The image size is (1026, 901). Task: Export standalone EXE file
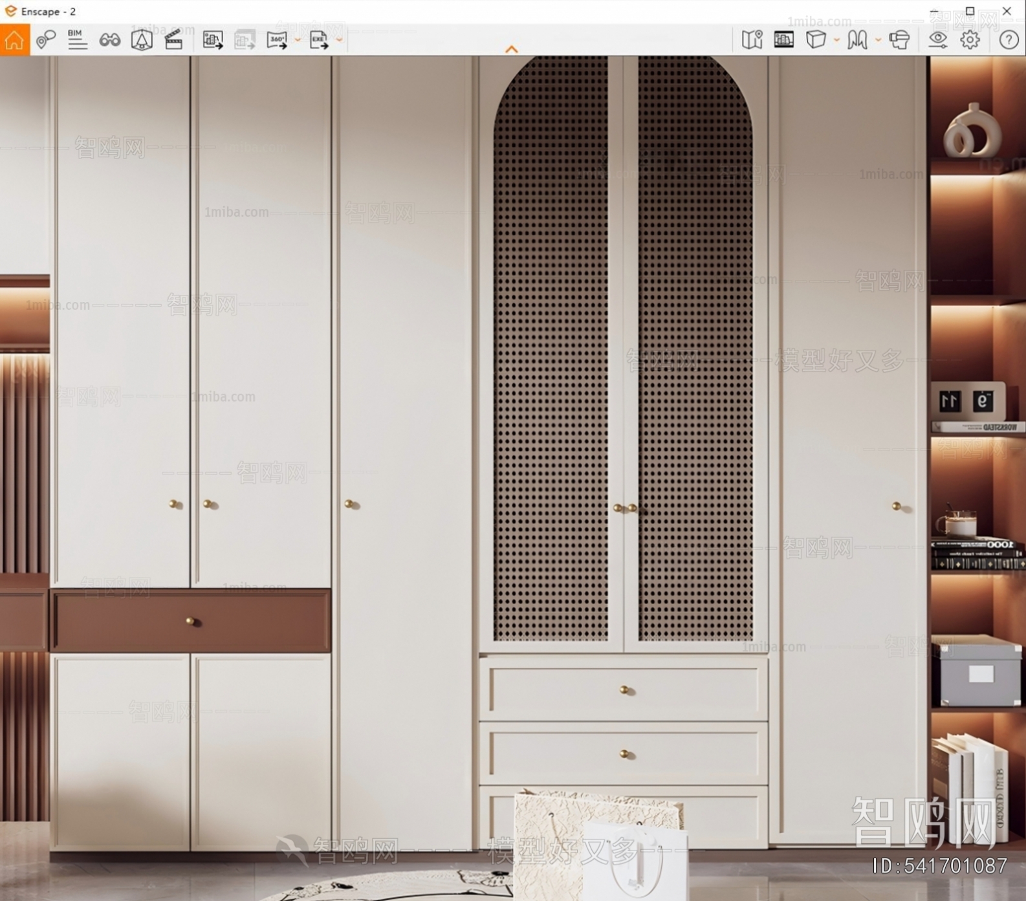(x=319, y=40)
